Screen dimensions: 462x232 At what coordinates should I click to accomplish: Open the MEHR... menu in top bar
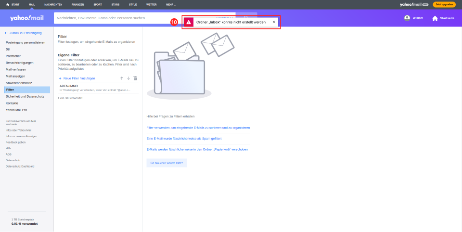coord(171,4)
